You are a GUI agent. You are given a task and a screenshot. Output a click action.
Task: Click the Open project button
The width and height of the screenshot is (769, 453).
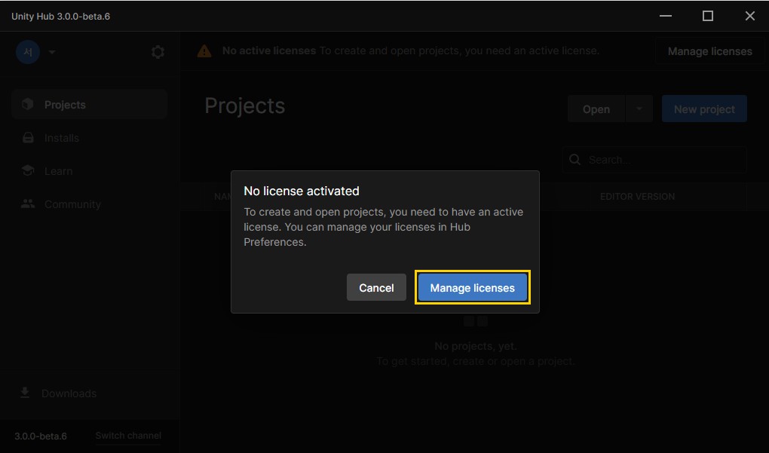(x=596, y=109)
